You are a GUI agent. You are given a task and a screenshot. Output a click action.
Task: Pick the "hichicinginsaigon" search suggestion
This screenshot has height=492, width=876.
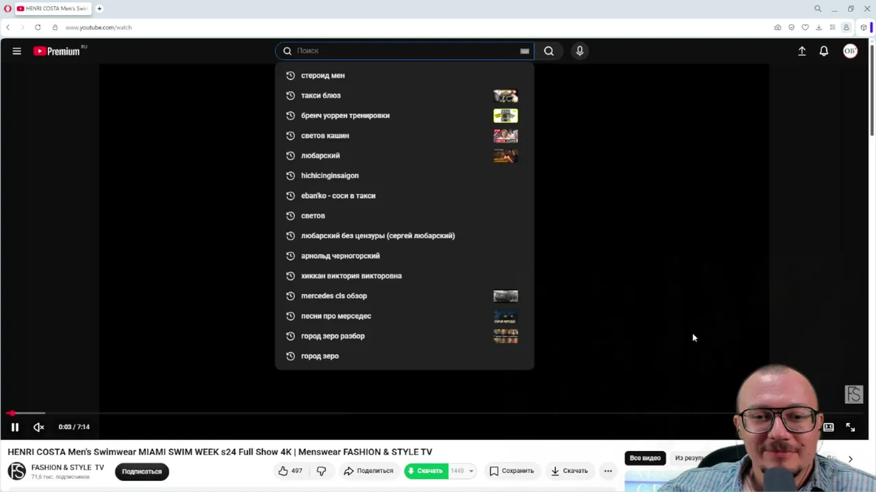(x=404, y=176)
